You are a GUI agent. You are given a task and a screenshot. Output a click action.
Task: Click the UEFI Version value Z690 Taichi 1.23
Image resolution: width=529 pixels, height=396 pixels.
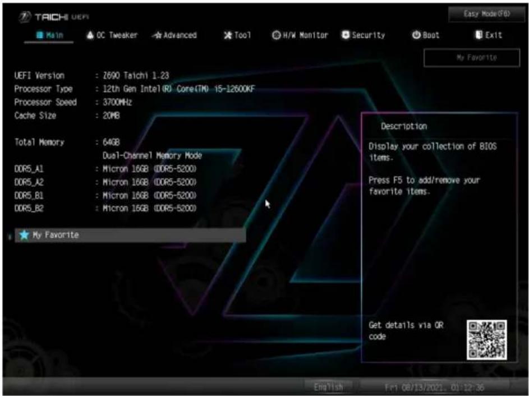click(x=136, y=76)
